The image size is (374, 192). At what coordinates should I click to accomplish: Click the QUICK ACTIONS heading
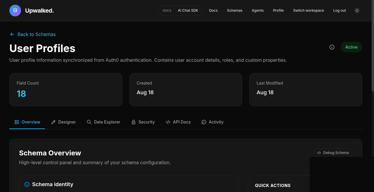click(273, 186)
